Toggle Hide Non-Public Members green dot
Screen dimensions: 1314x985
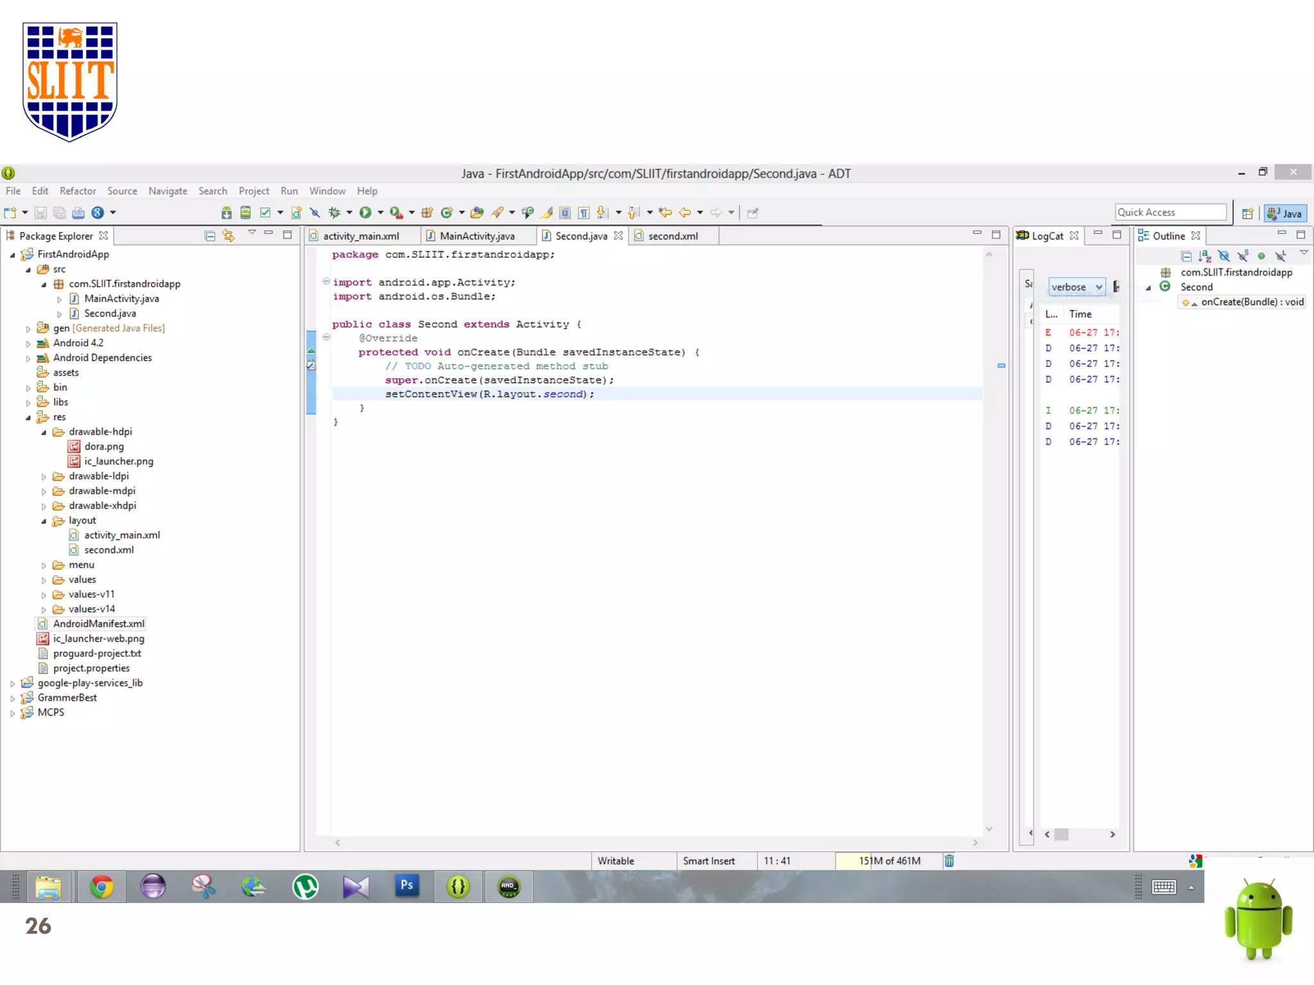pos(1261,256)
